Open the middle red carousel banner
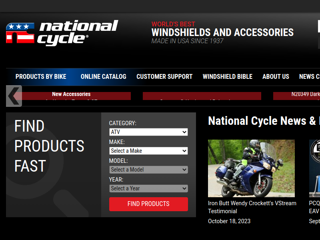This screenshot has width=320, height=240. click(202, 96)
